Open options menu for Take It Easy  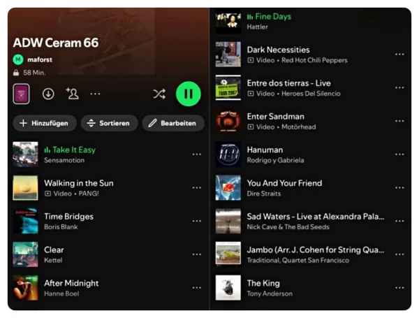[197, 154]
